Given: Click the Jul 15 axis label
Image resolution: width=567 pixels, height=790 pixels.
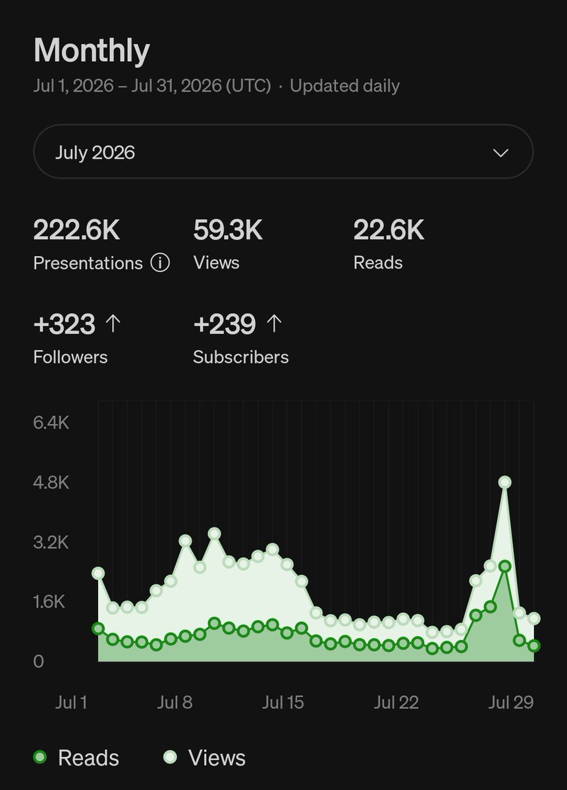Looking at the screenshot, I should point(283,702).
